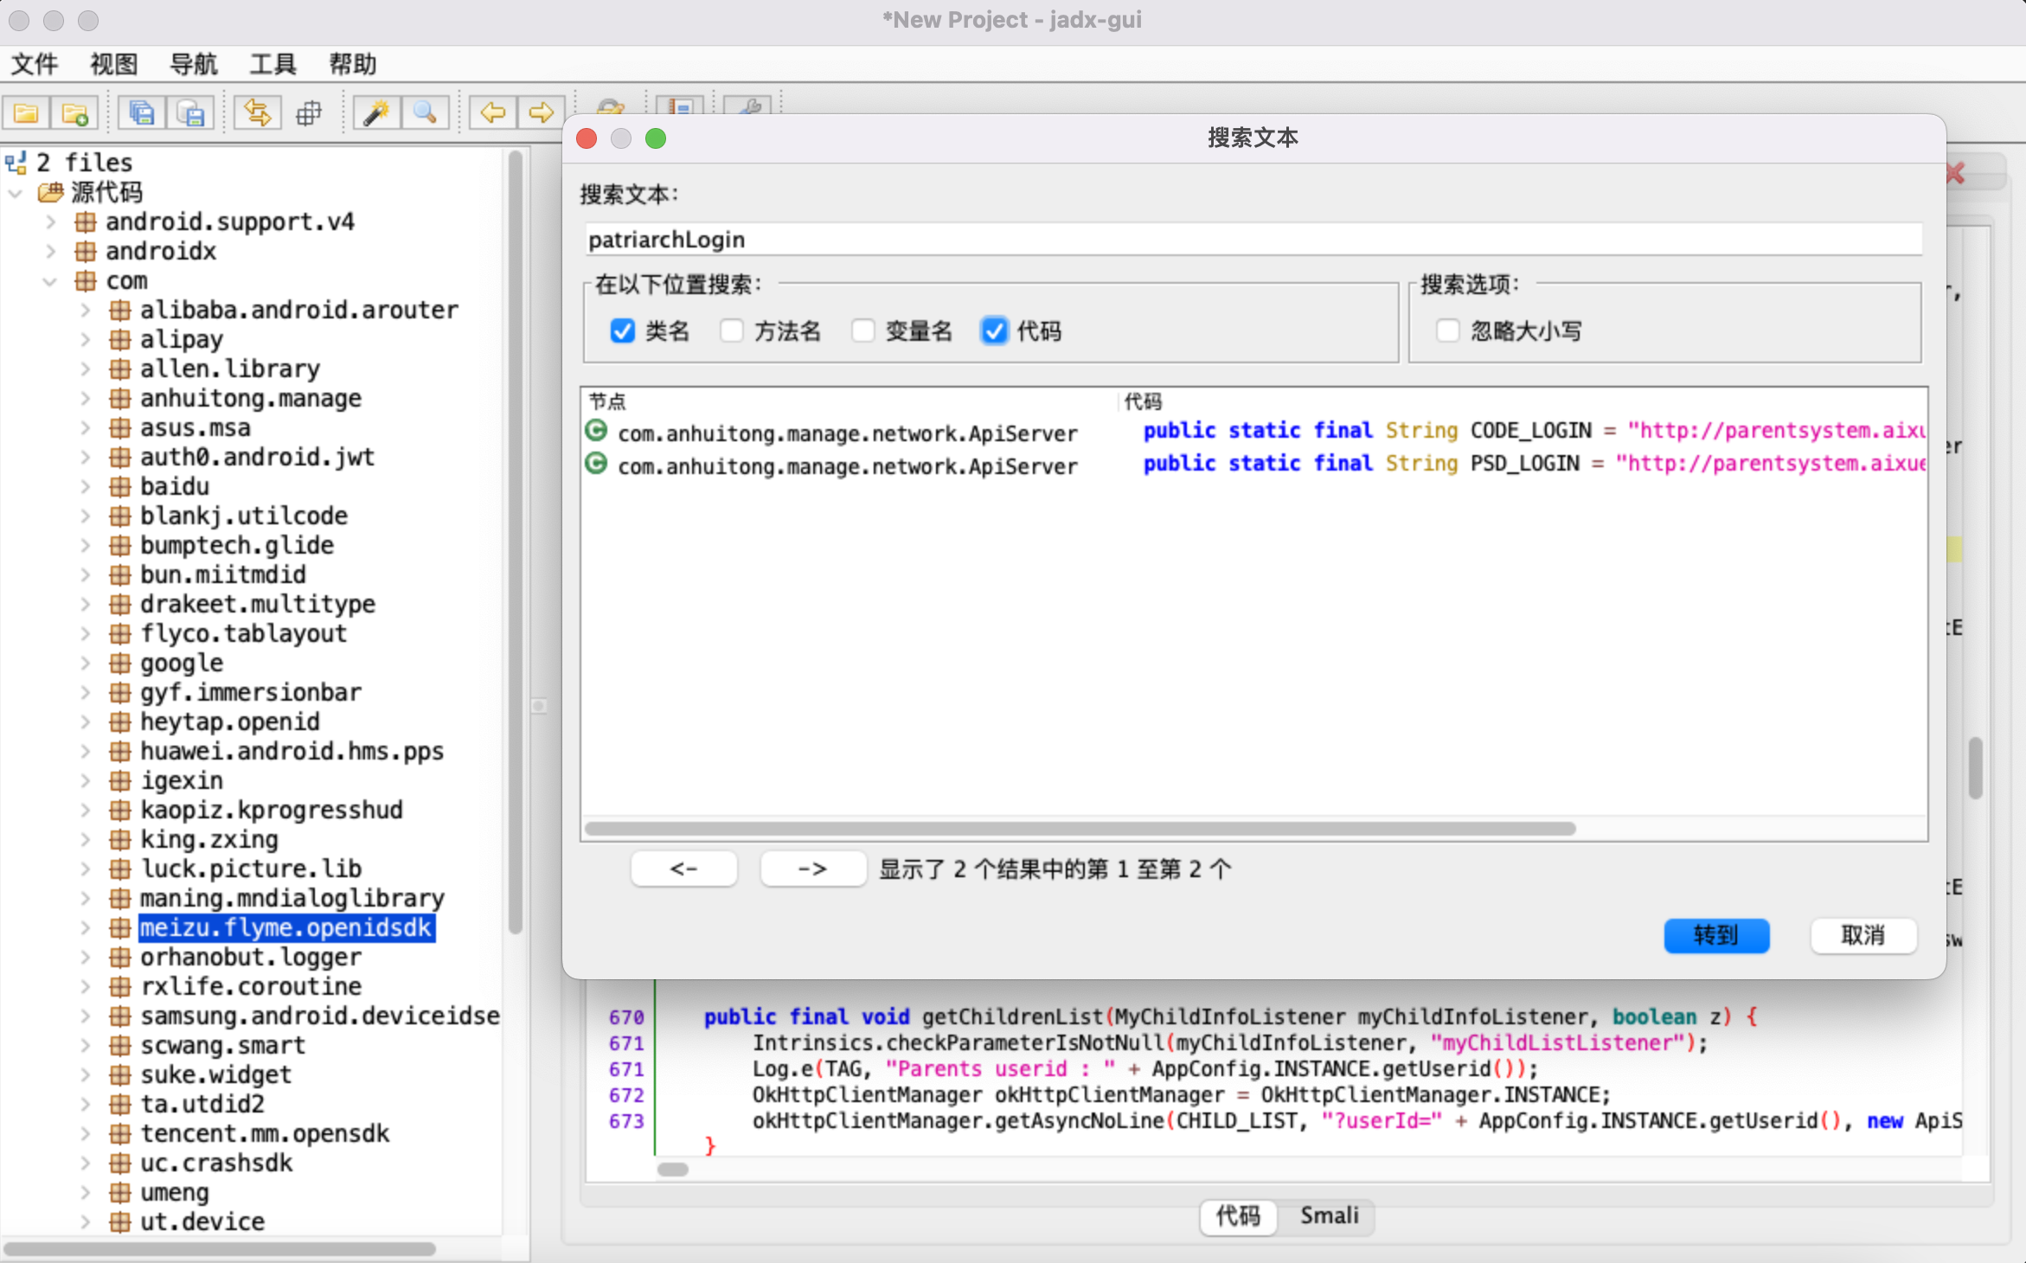The image size is (2026, 1263).
Task: Click the back navigation arrow
Action: 492,113
